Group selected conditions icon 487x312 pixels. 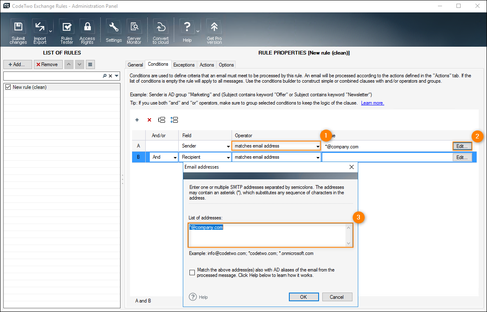point(161,120)
